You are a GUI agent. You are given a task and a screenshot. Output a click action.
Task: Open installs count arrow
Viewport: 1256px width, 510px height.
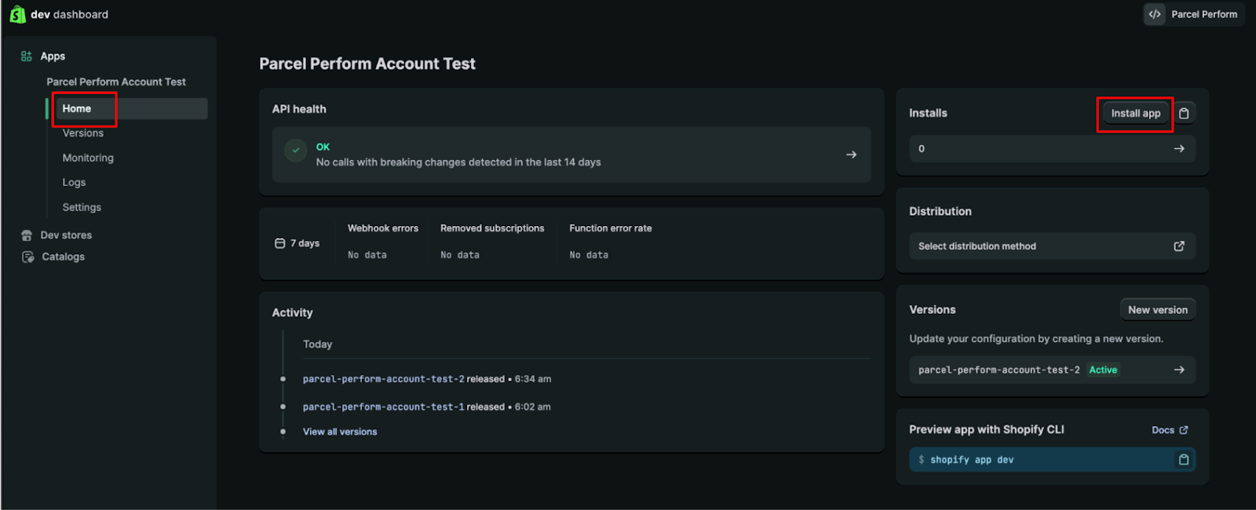[x=1179, y=148]
